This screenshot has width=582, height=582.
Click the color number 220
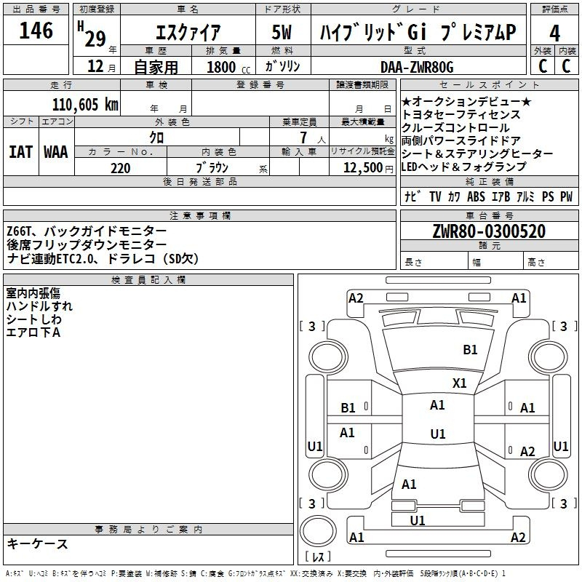pyautogui.click(x=121, y=168)
